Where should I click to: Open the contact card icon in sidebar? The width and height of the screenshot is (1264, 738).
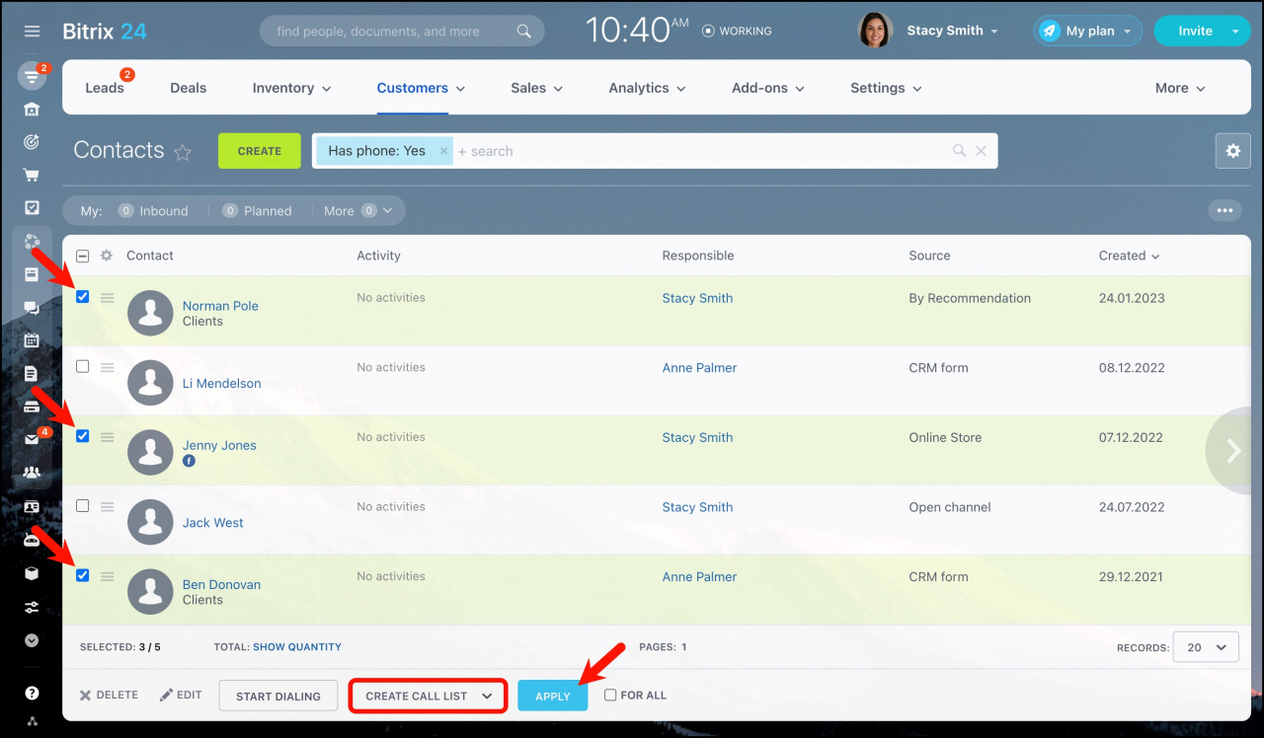coord(32,507)
